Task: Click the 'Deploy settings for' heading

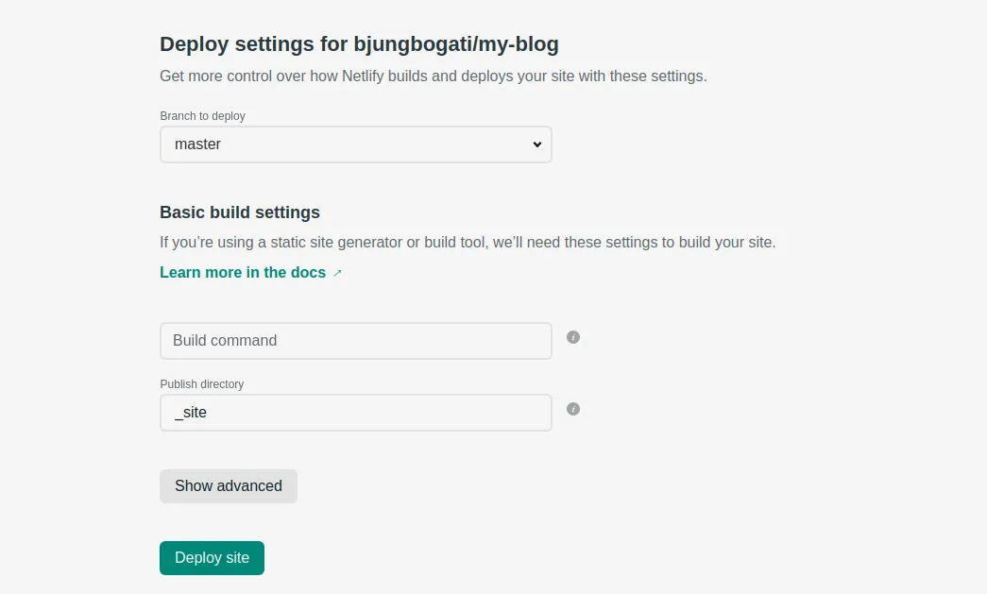Action: [253, 43]
